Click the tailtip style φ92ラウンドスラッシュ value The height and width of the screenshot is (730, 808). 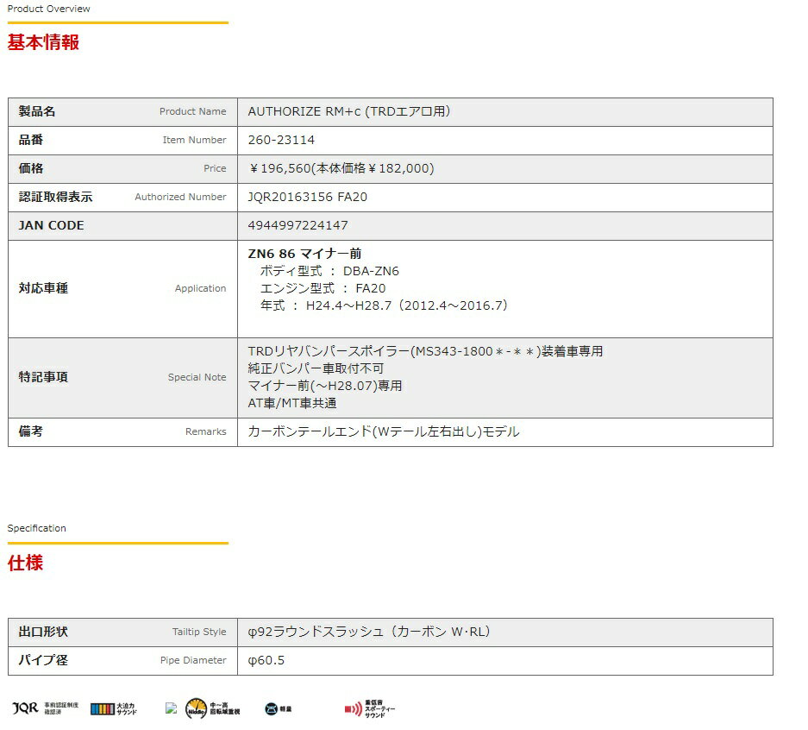368,632
